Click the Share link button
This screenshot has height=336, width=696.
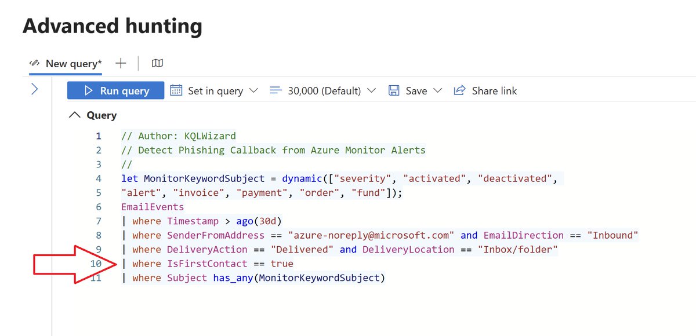click(485, 90)
